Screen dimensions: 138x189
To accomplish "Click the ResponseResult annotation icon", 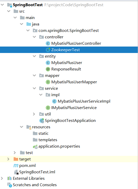I will 48,69.
